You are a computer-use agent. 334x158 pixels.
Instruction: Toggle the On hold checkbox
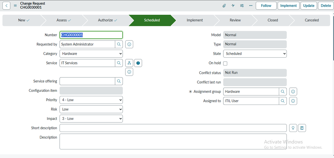click(225, 63)
